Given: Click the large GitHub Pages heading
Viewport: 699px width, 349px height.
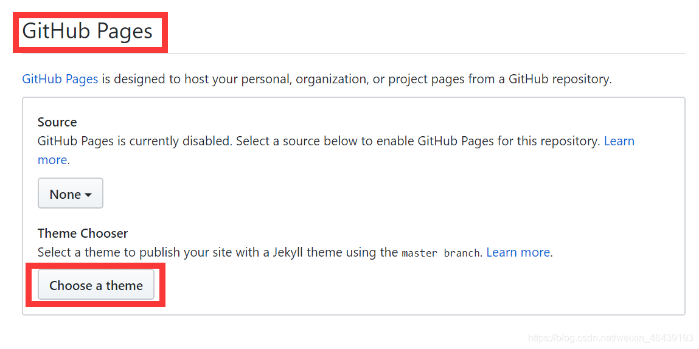Looking at the screenshot, I should pos(88,31).
